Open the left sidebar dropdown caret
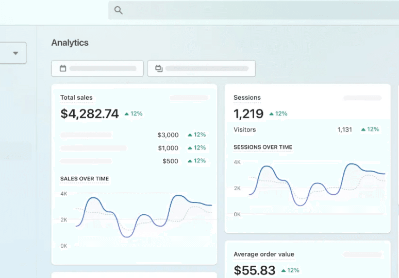The height and width of the screenshot is (278, 399). click(15, 53)
